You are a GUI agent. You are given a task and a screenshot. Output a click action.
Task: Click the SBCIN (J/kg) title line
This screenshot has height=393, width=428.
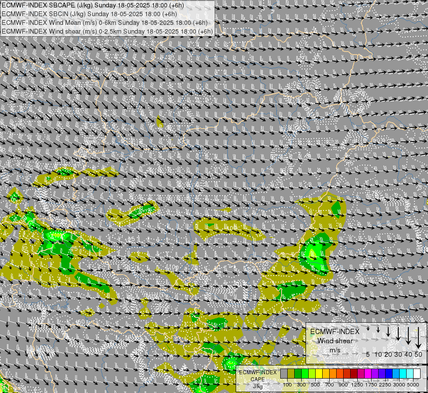pos(89,14)
